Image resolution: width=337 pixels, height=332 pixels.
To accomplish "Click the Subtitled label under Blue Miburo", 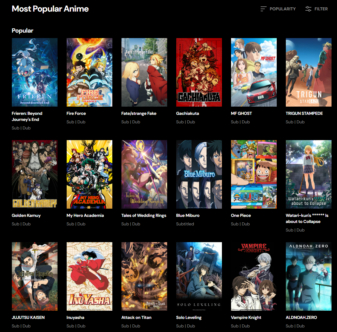I will pyautogui.click(x=185, y=224).
